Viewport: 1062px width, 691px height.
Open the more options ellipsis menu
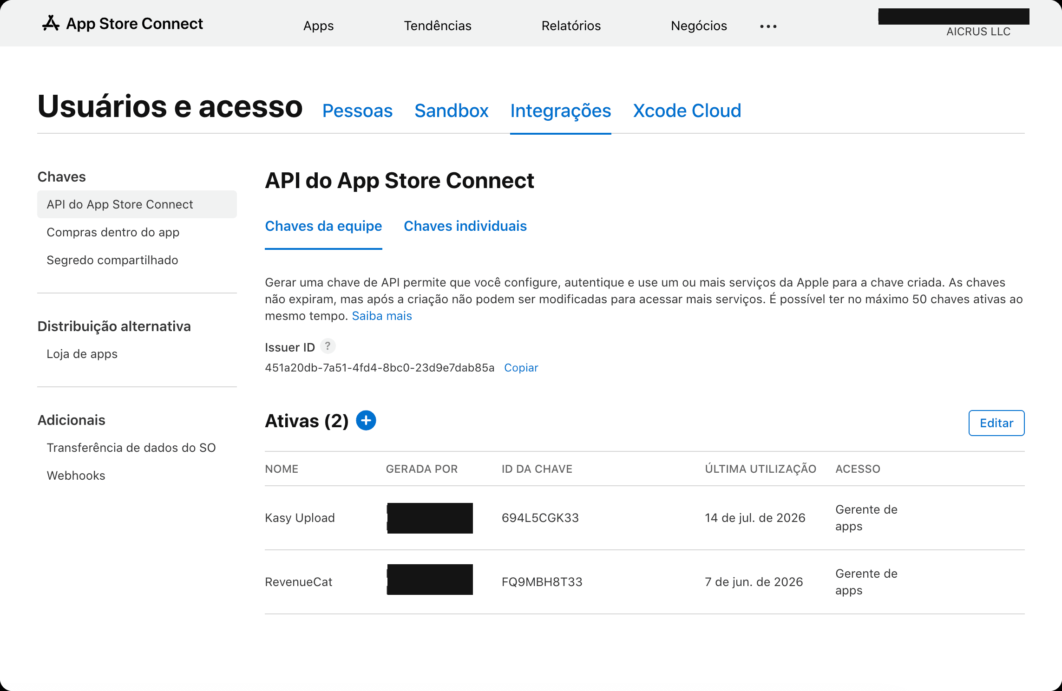(768, 26)
